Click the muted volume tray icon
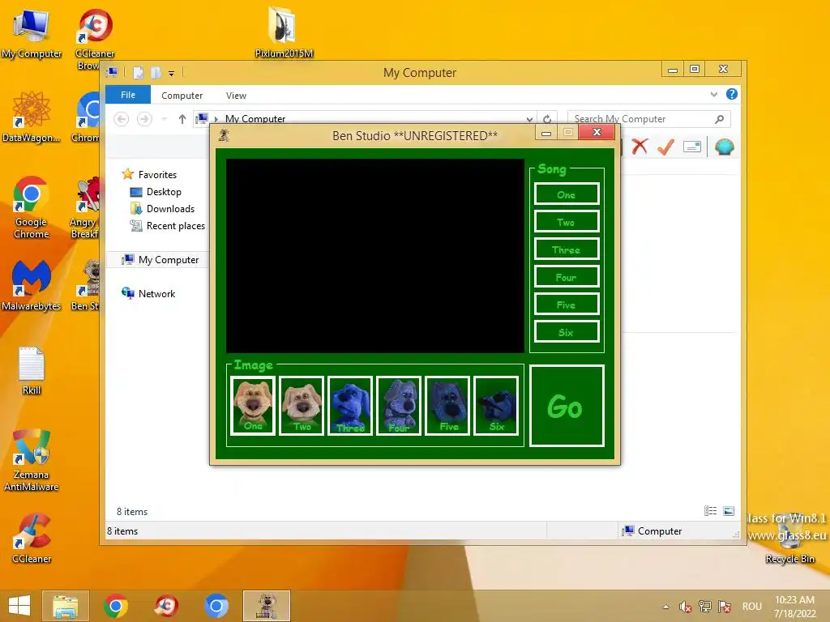Screen dimensions: 830x622 coord(686,606)
